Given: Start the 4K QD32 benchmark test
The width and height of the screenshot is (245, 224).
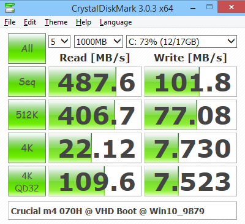Looking at the screenshot, I should pyautogui.click(x=27, y=181).
